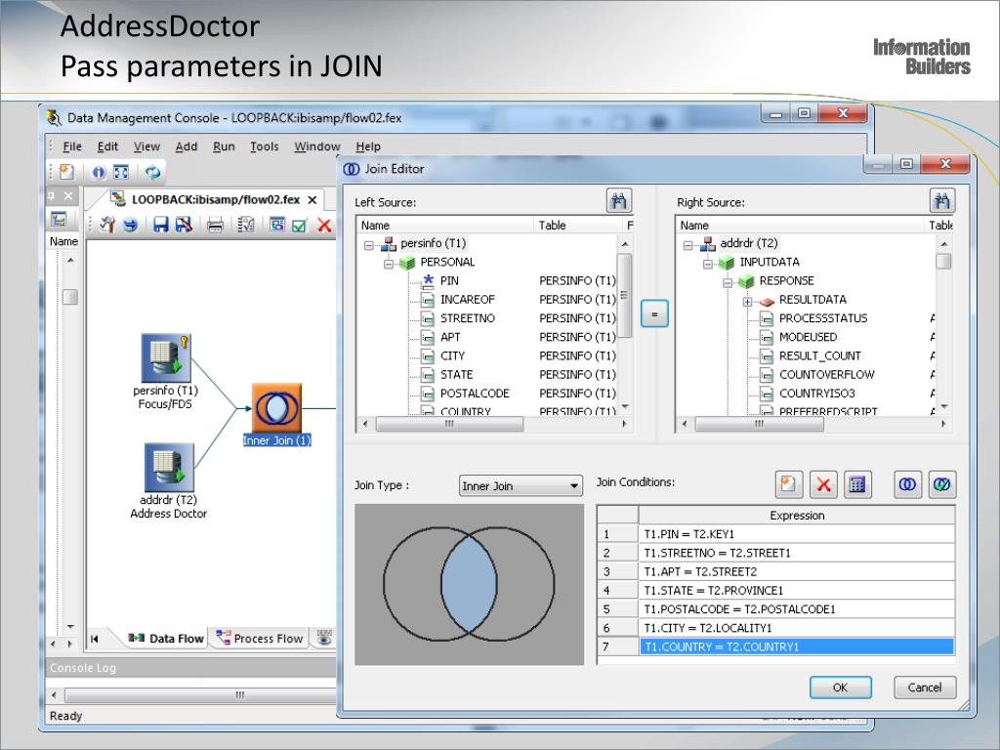Switch to the Data Flow tab
Screen dimensions: 1000x750
[x=166, y=639]
